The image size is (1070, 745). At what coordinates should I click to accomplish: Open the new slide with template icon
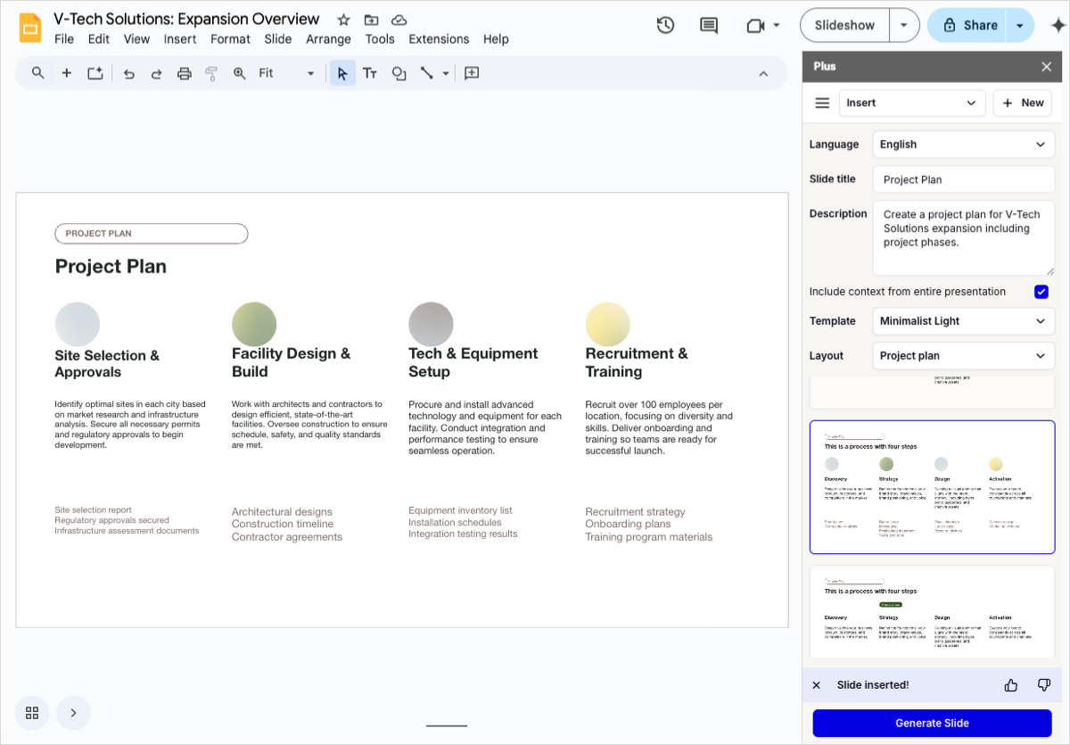pos(95,73)
